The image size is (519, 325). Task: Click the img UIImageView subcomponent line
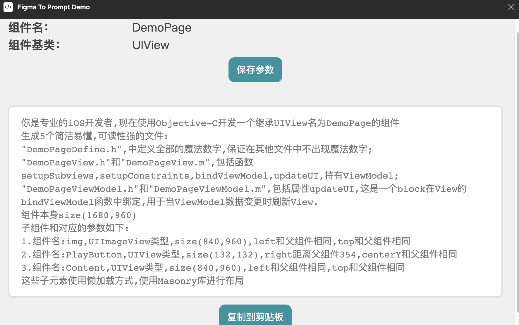click(215, 241)
